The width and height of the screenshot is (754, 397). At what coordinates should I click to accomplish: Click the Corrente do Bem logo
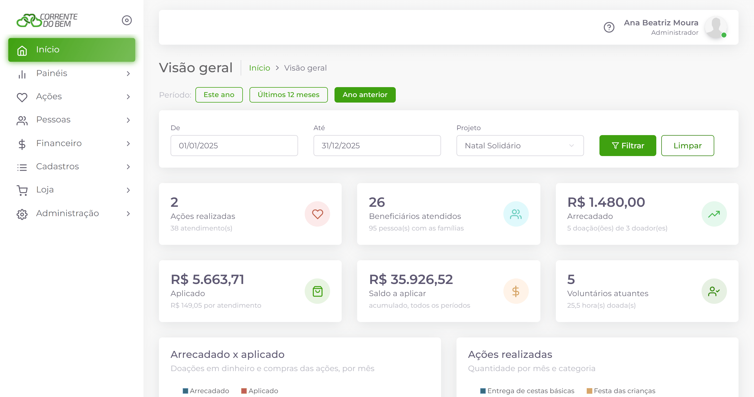tap(47, 20)
